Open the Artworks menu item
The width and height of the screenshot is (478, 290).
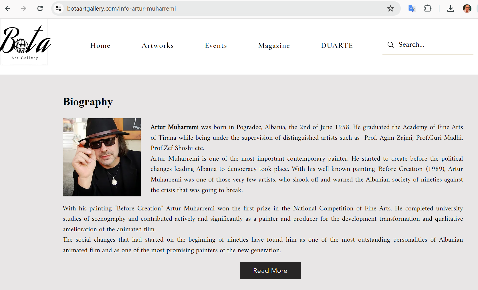(x=158, y=46)
